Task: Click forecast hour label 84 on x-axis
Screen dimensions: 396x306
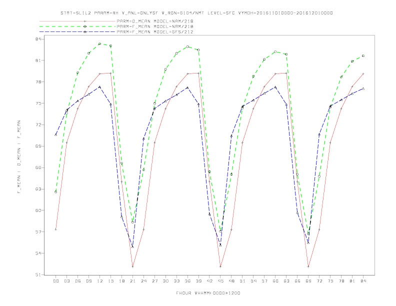Action: pos(363,281)
